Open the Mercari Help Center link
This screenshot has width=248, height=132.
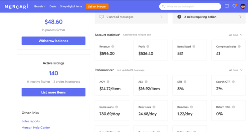[36, 128]
